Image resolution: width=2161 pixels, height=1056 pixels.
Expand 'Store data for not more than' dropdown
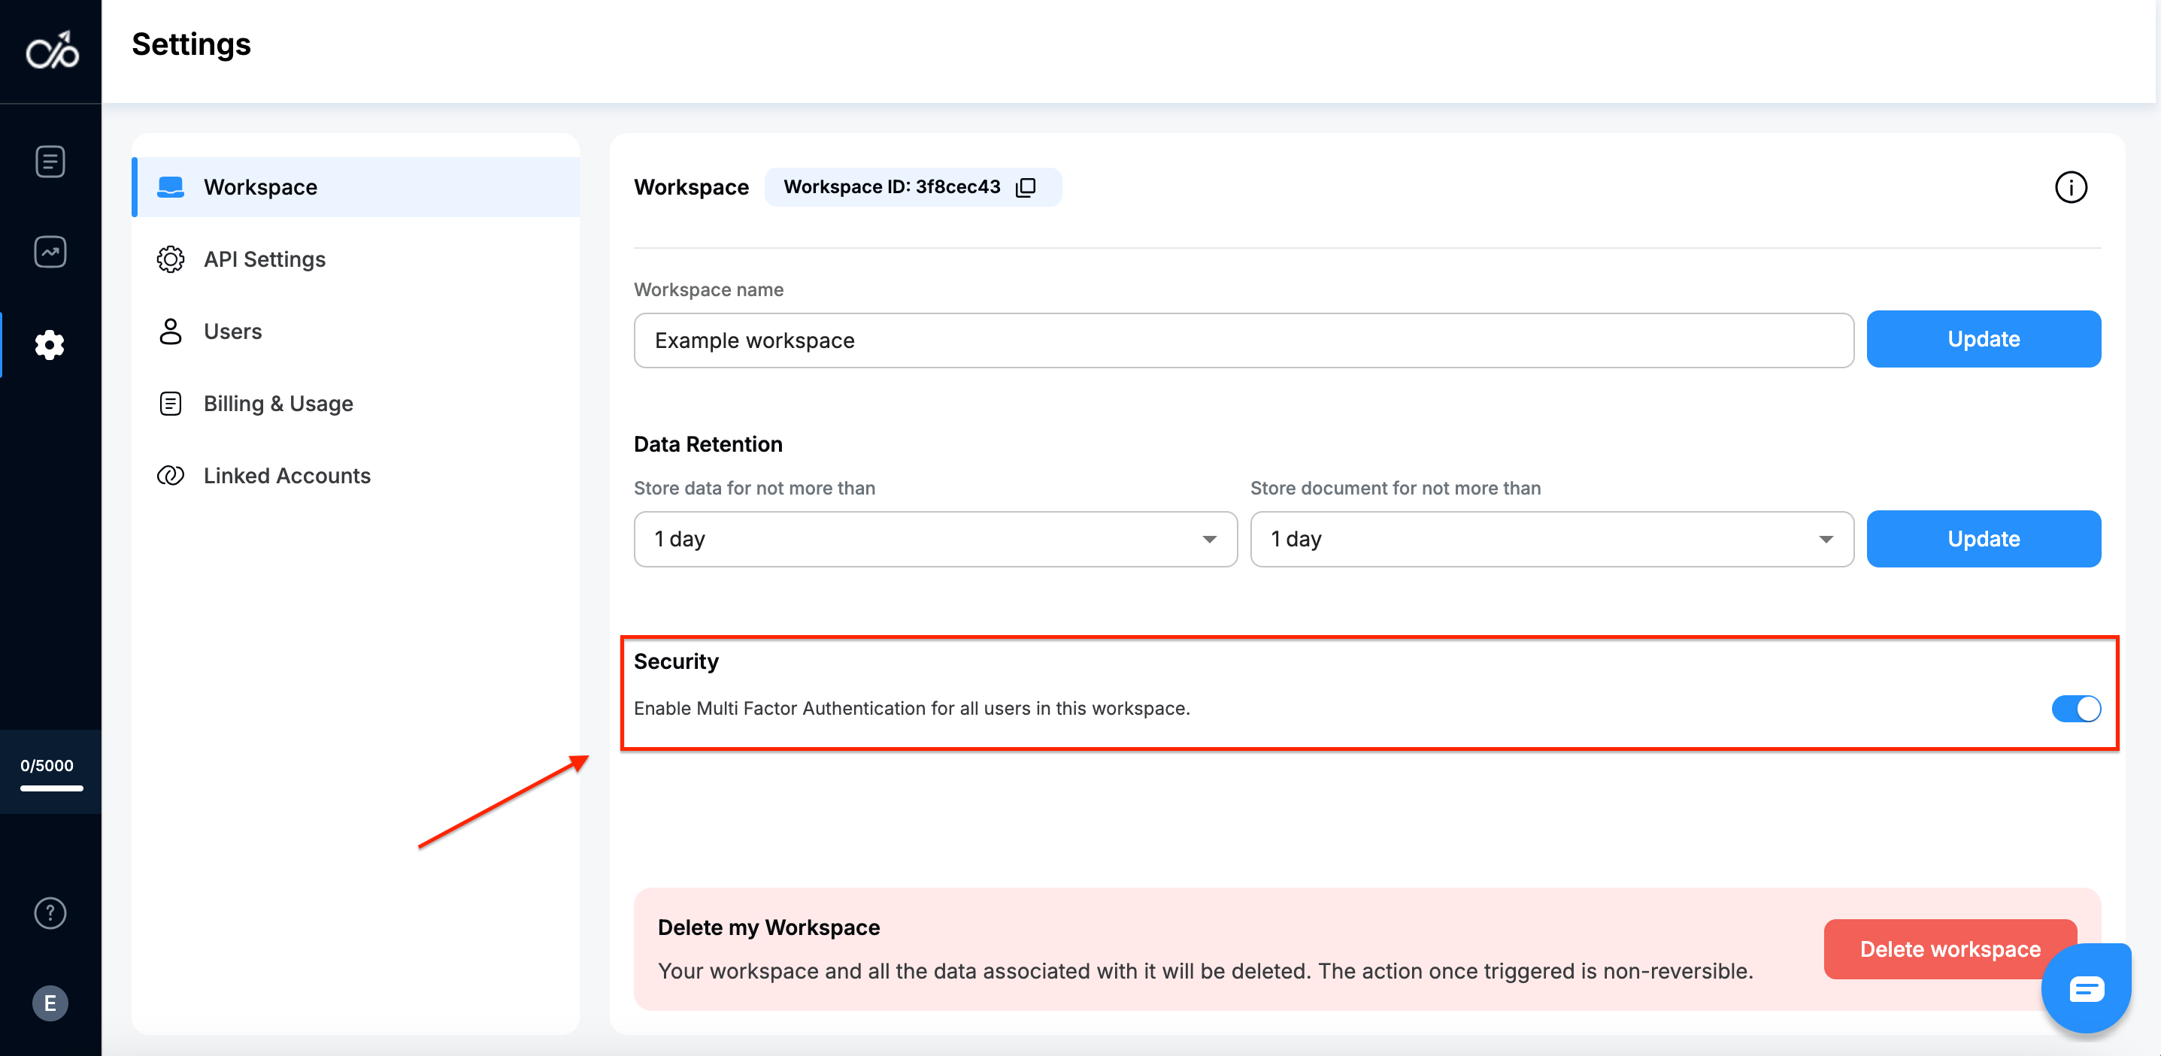(x=935, y=540)
